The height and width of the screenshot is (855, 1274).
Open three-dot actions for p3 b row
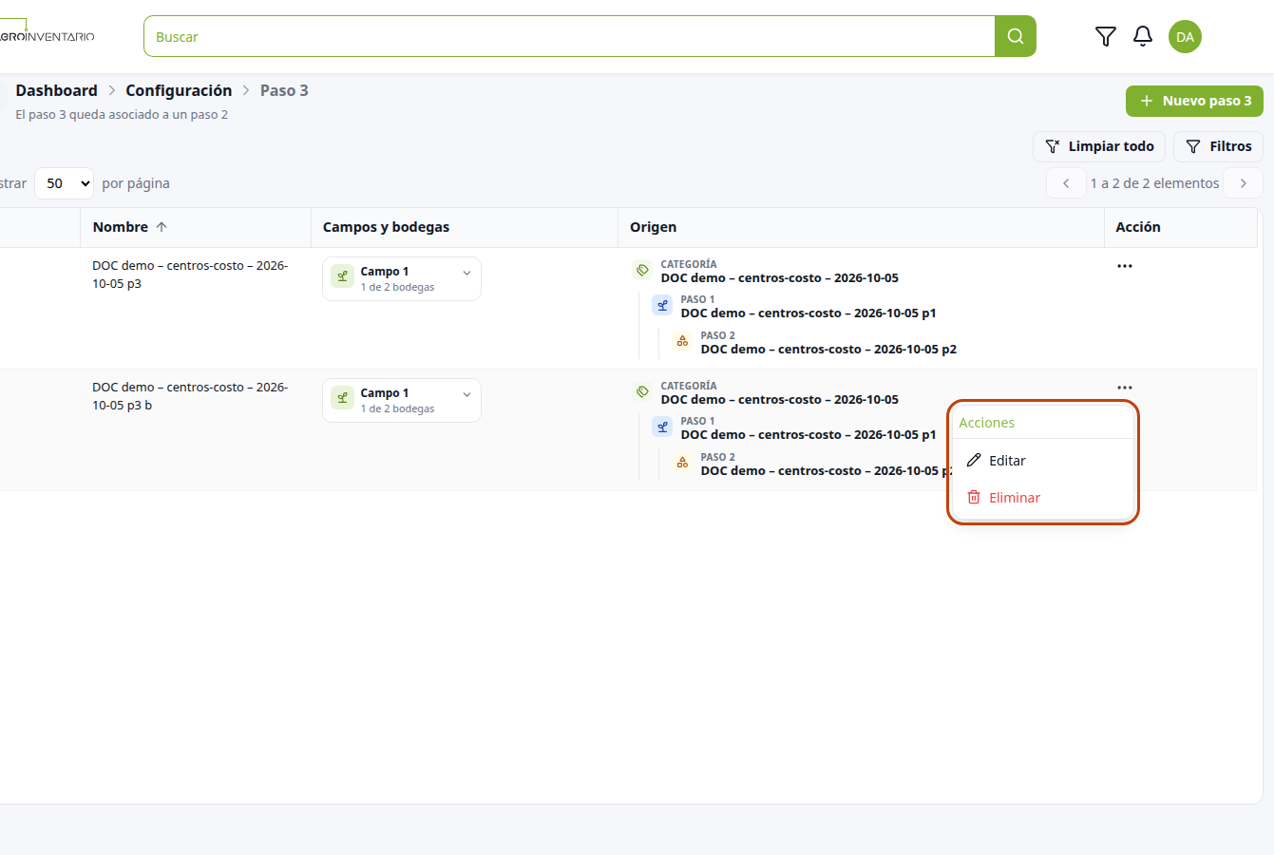pos(1125,388)
